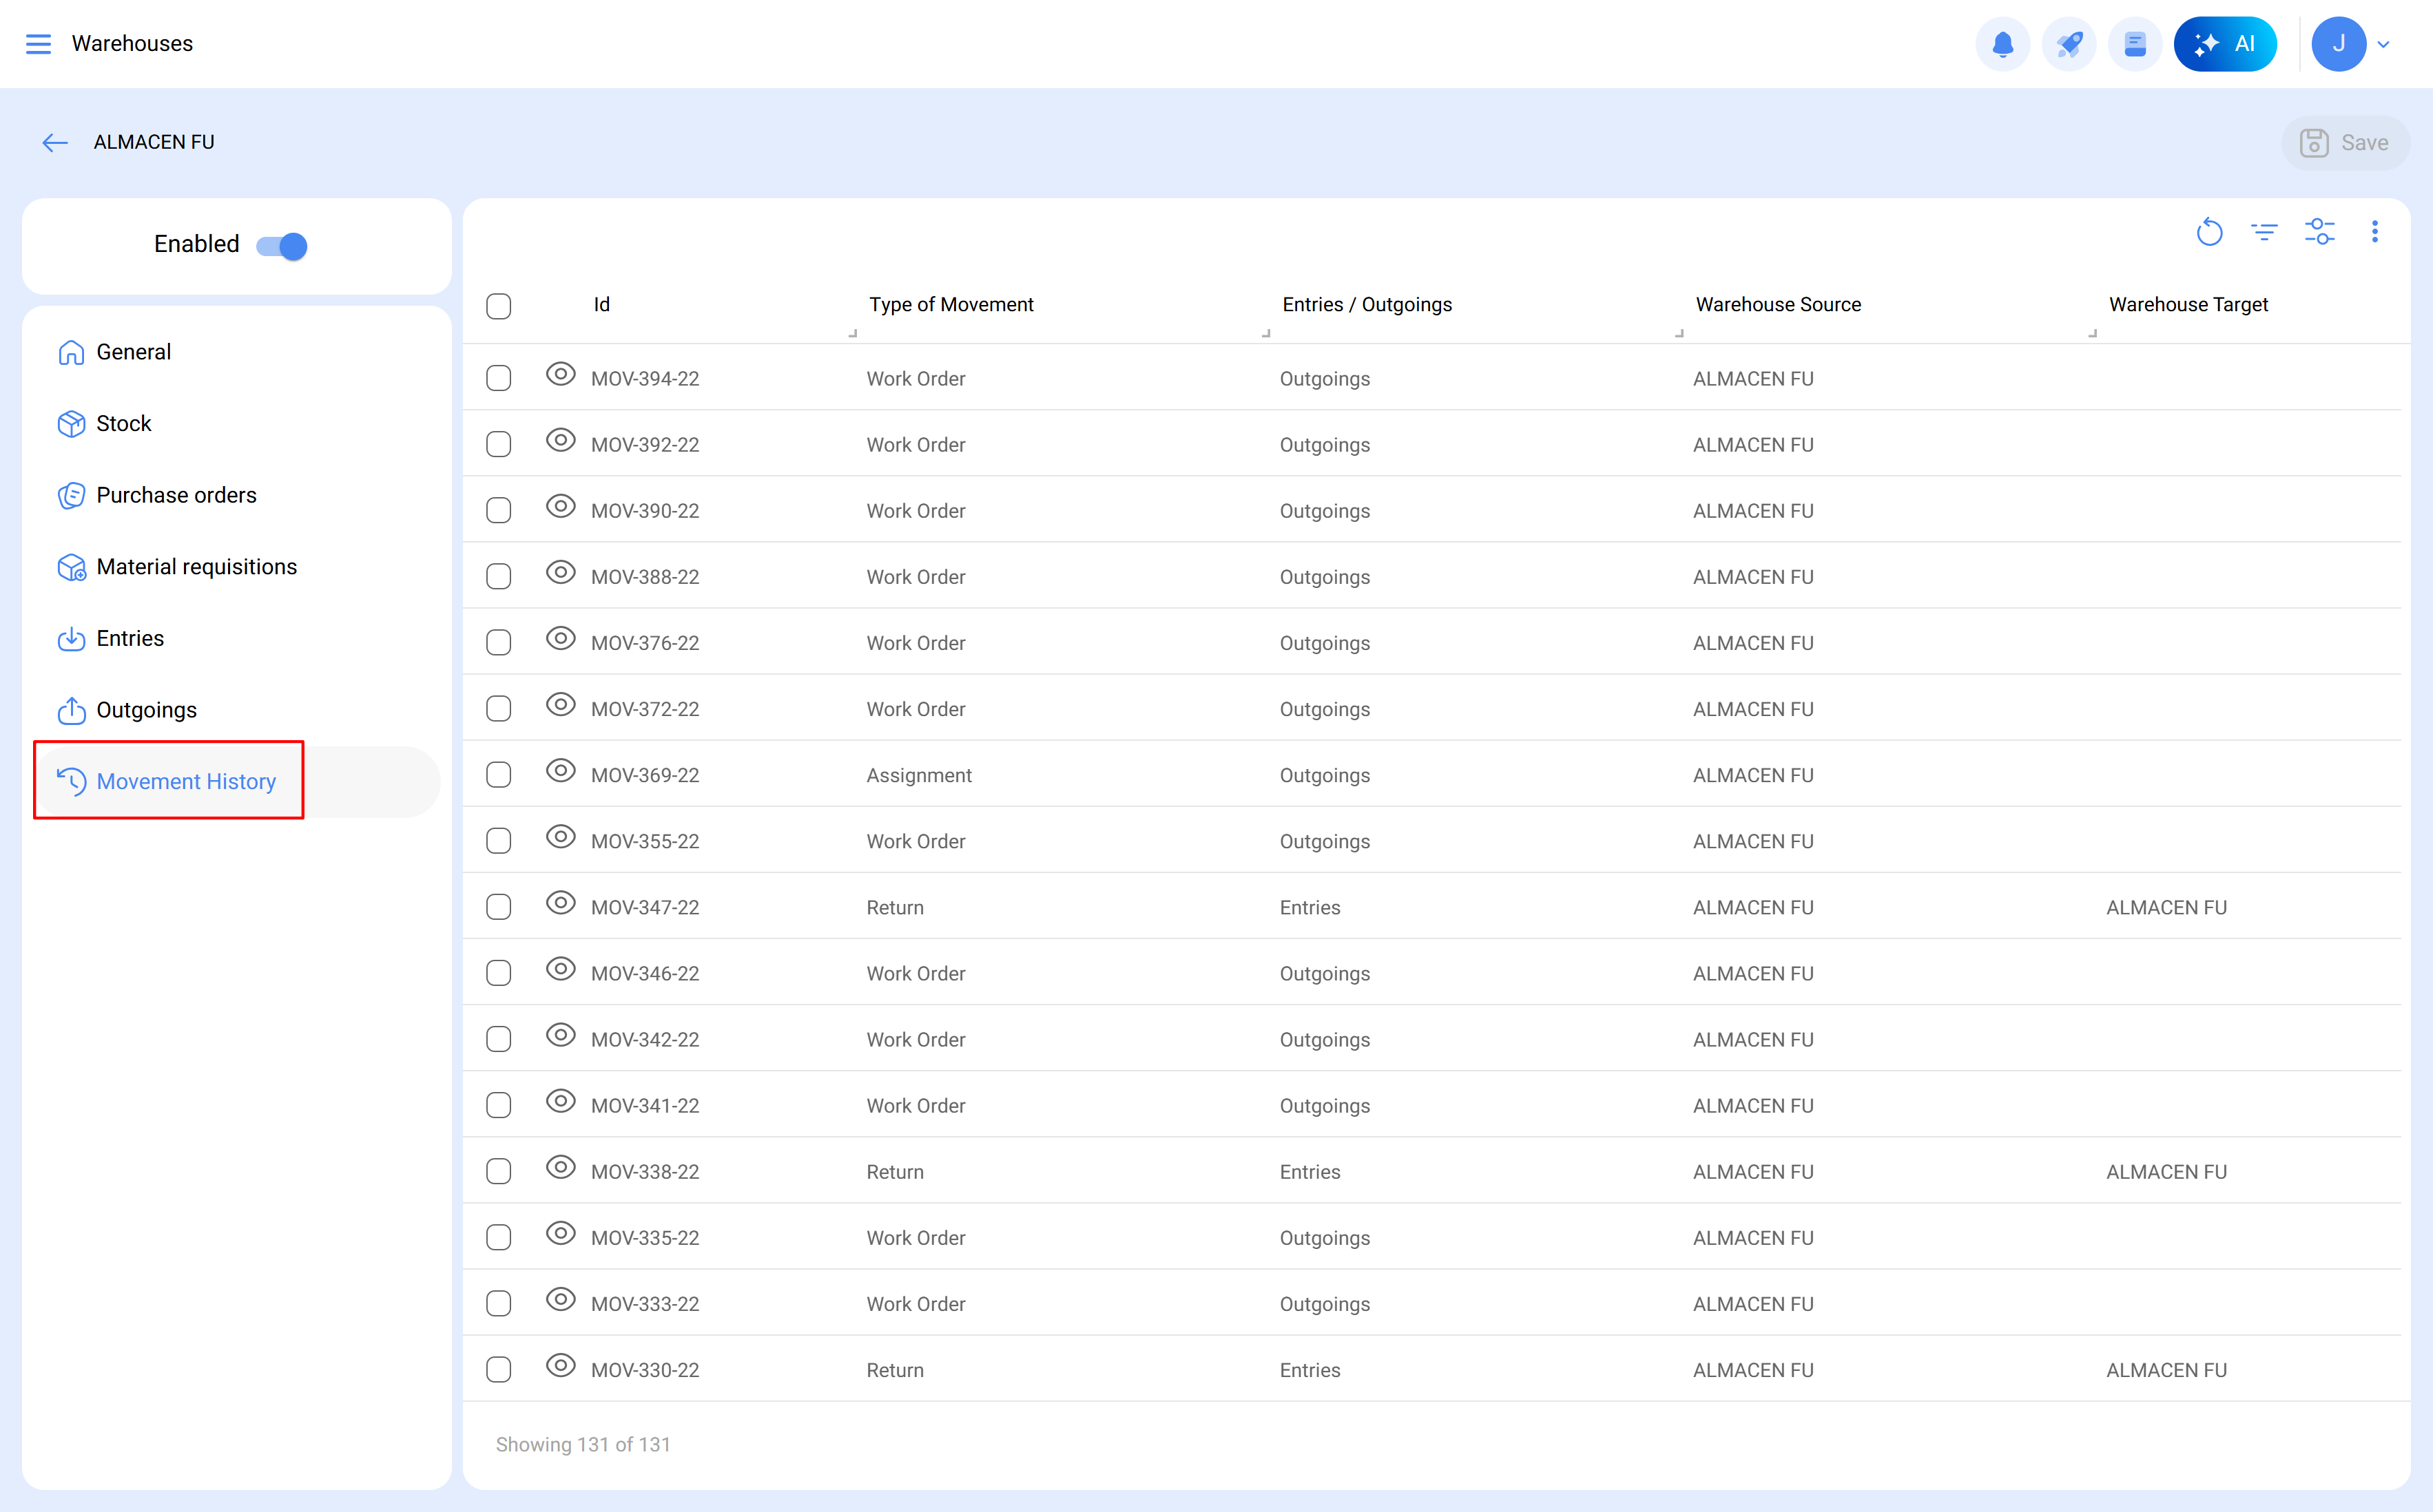Select all rows with header checkbox

498,306
